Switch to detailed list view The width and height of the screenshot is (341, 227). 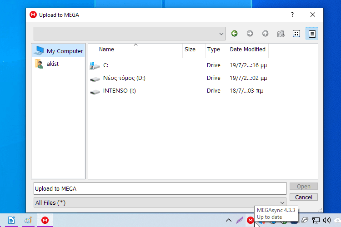[x=312, y=34]
